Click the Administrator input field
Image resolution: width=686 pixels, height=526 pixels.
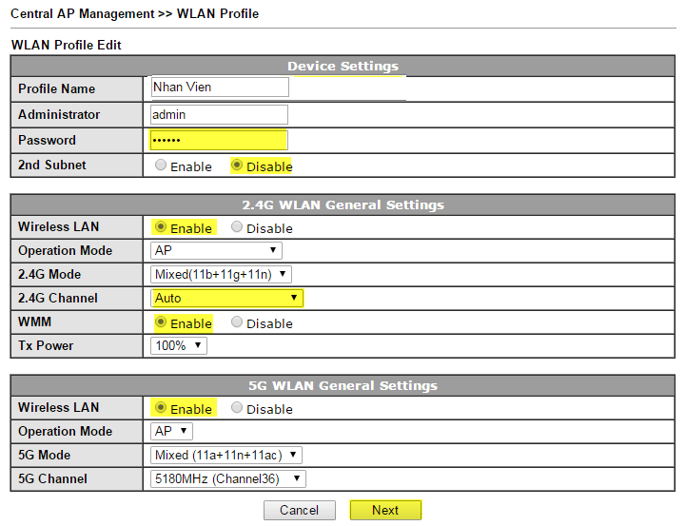tap(219, 114)
